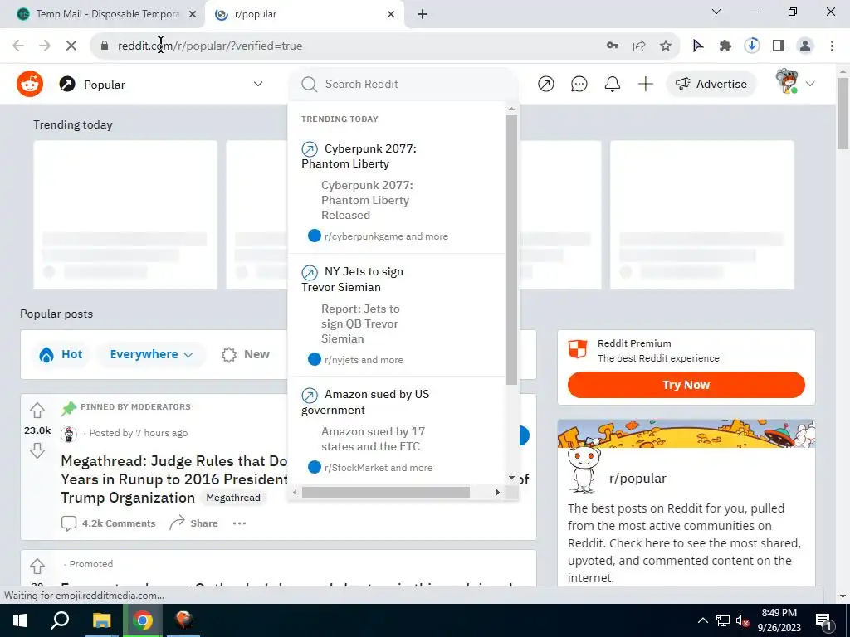Viewport: 850px width, 637px height.
Task: Open the Chrome profile avatar
Action: point(805,46)
